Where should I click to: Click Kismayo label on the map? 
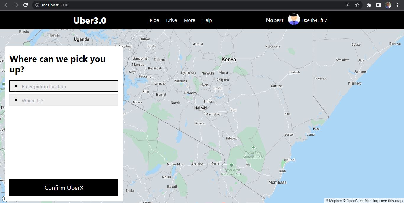tap(355, 83)
